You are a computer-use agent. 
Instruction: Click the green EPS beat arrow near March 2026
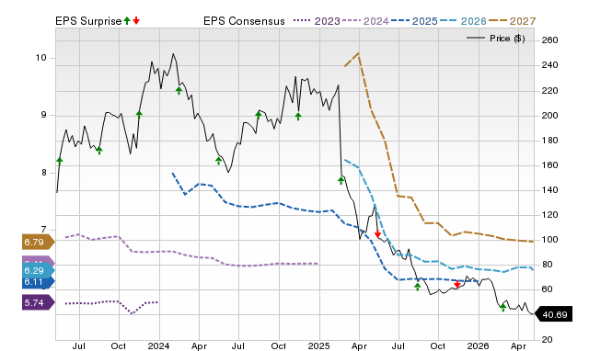point(503,308)
